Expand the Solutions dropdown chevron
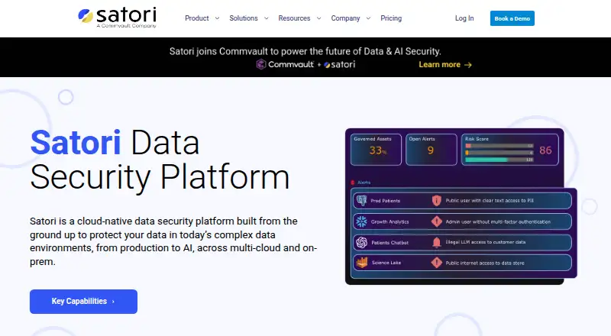Viewport: 611px width, 336px height. pyautogui.click(x=266, y=18)
